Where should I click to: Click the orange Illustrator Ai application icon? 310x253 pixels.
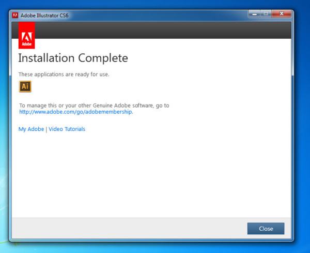(25, 86)
